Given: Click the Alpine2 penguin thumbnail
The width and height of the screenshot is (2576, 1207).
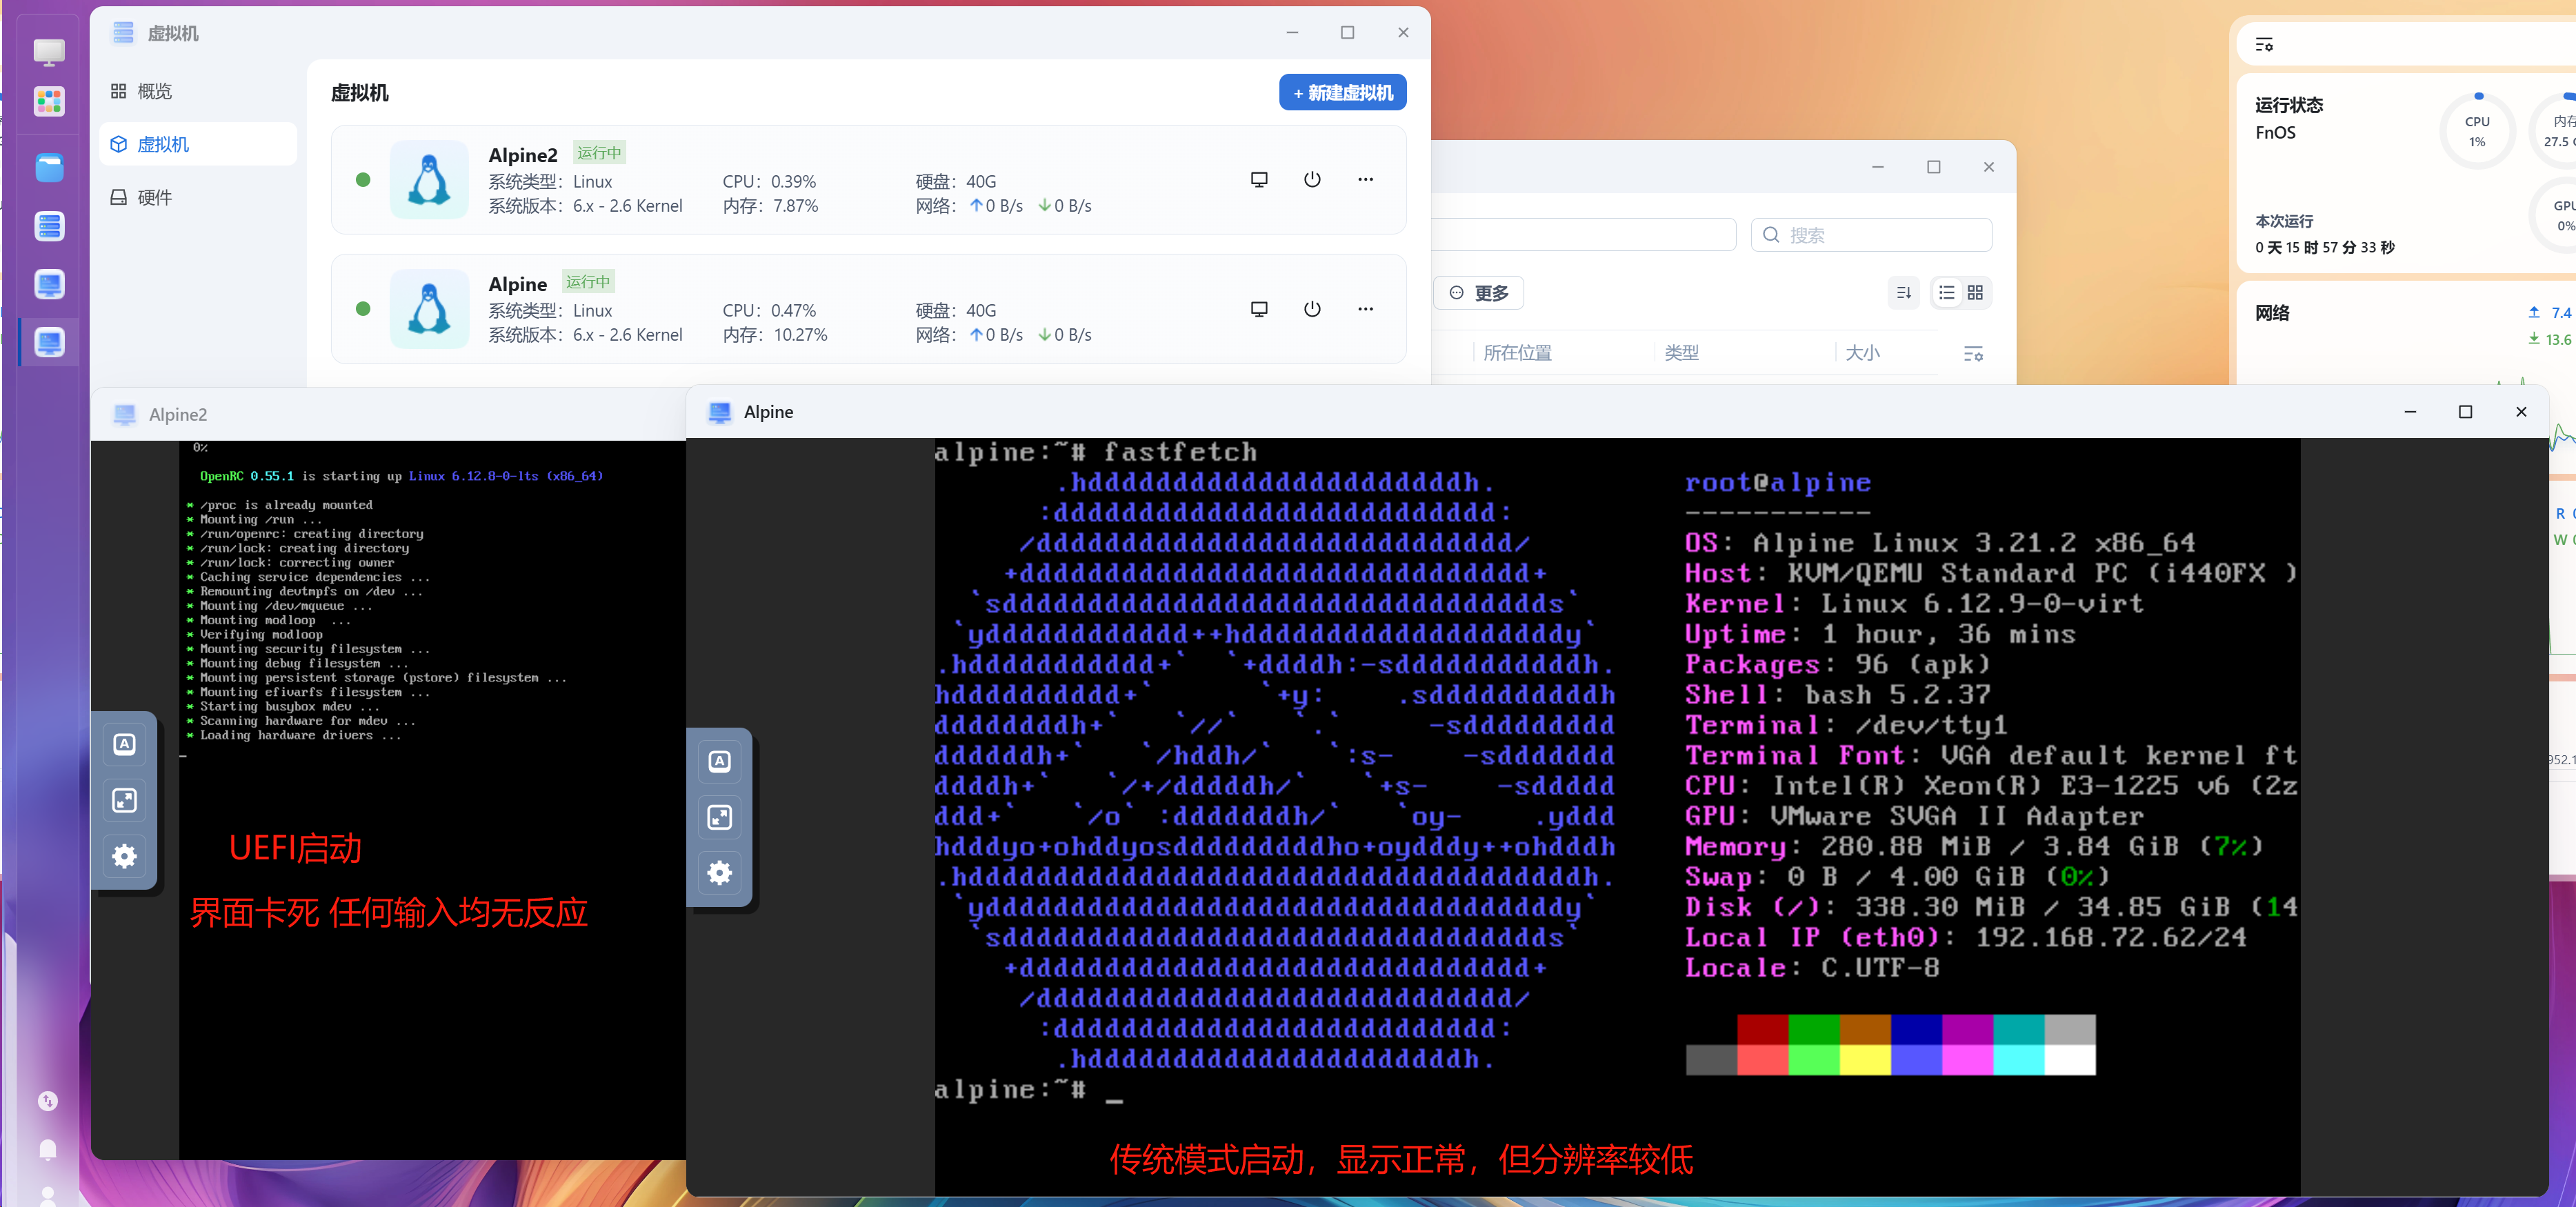Looking at the screenshot, I should coord(429,179).
